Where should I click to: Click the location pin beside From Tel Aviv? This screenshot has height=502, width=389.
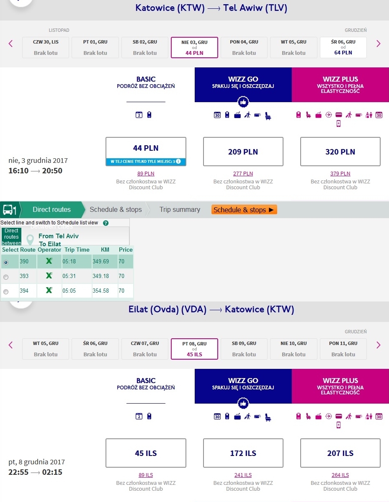pyautogui.click(x=30, y=239)
